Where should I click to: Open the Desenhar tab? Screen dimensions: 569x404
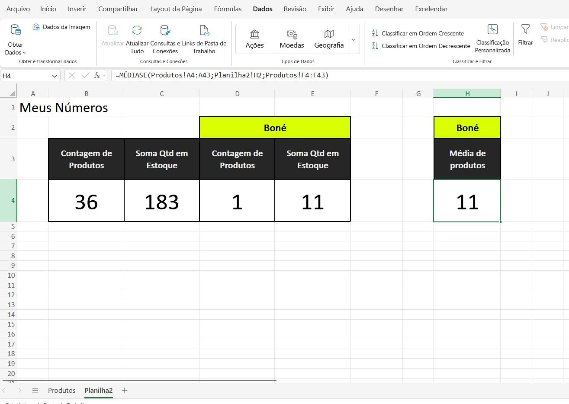tap(389, 9)
